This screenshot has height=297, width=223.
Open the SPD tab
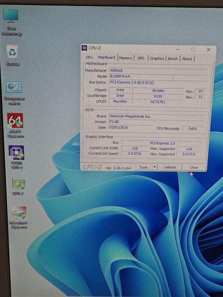tap(141, 59)
